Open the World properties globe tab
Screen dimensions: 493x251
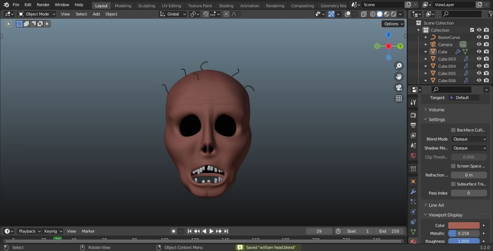pyautogui.click(x=413, y=156)
